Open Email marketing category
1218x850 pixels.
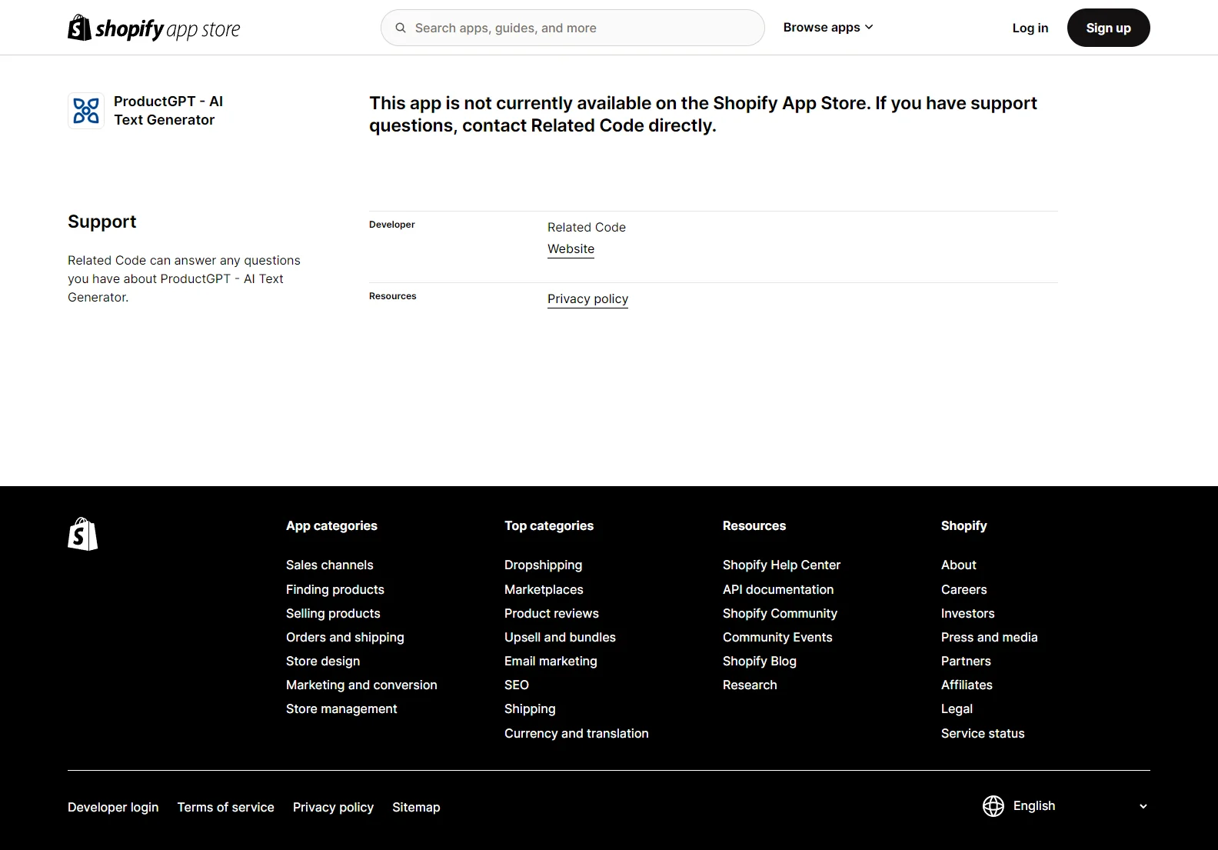[x=551, y=662]
